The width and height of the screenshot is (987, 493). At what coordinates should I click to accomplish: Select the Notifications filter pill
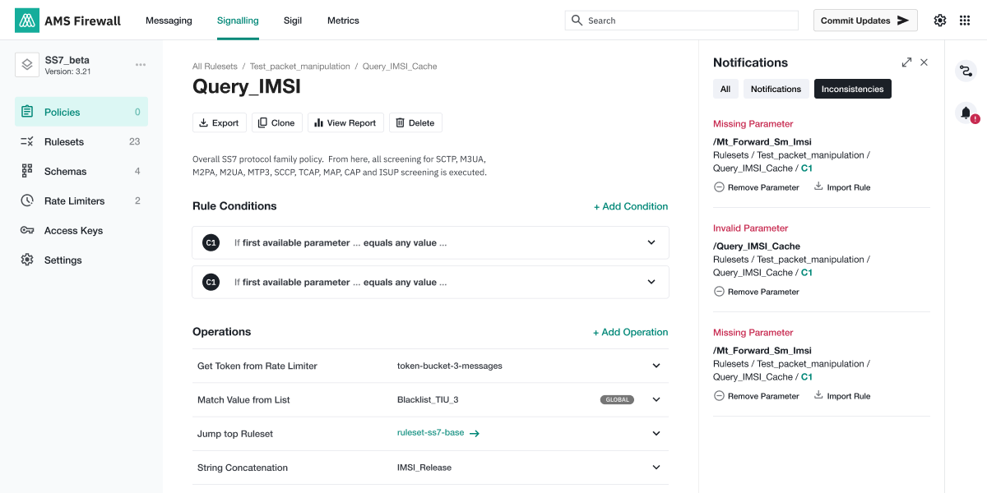[x=776, y=89]
